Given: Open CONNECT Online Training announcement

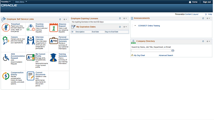Looking at the screenshot, I should (149, 26).
